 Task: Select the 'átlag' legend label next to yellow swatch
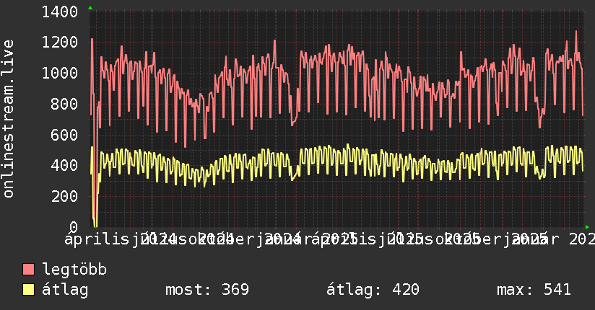65,290
